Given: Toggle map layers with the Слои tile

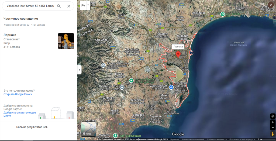Looking at the screenshot, I should 88,129.
